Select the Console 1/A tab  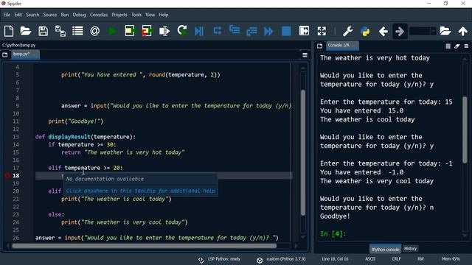[x=342, y=46]
